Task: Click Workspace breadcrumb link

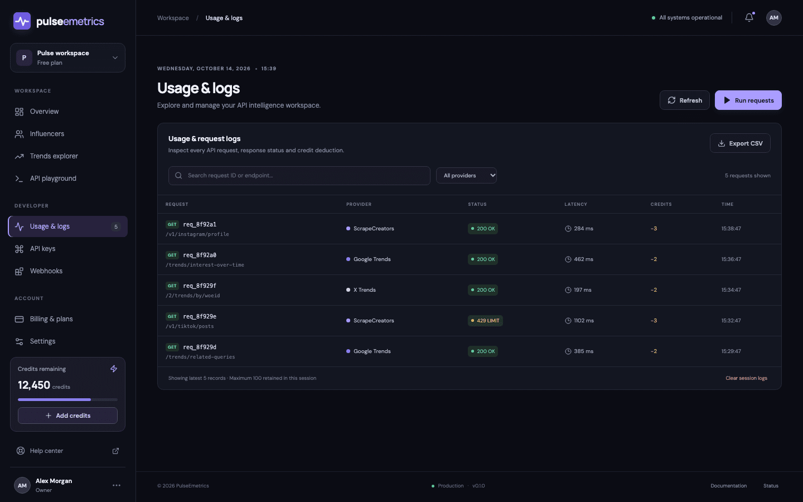Action: [173, 18]
